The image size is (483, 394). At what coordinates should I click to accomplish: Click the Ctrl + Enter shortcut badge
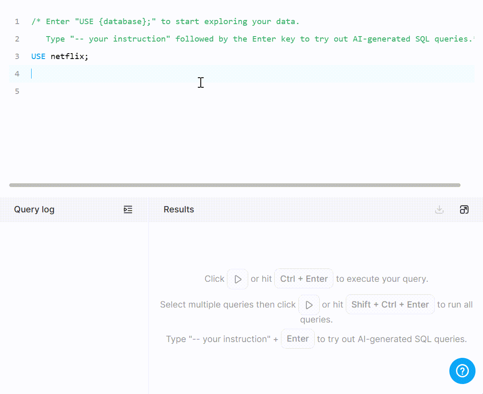[x=303, y=278]
